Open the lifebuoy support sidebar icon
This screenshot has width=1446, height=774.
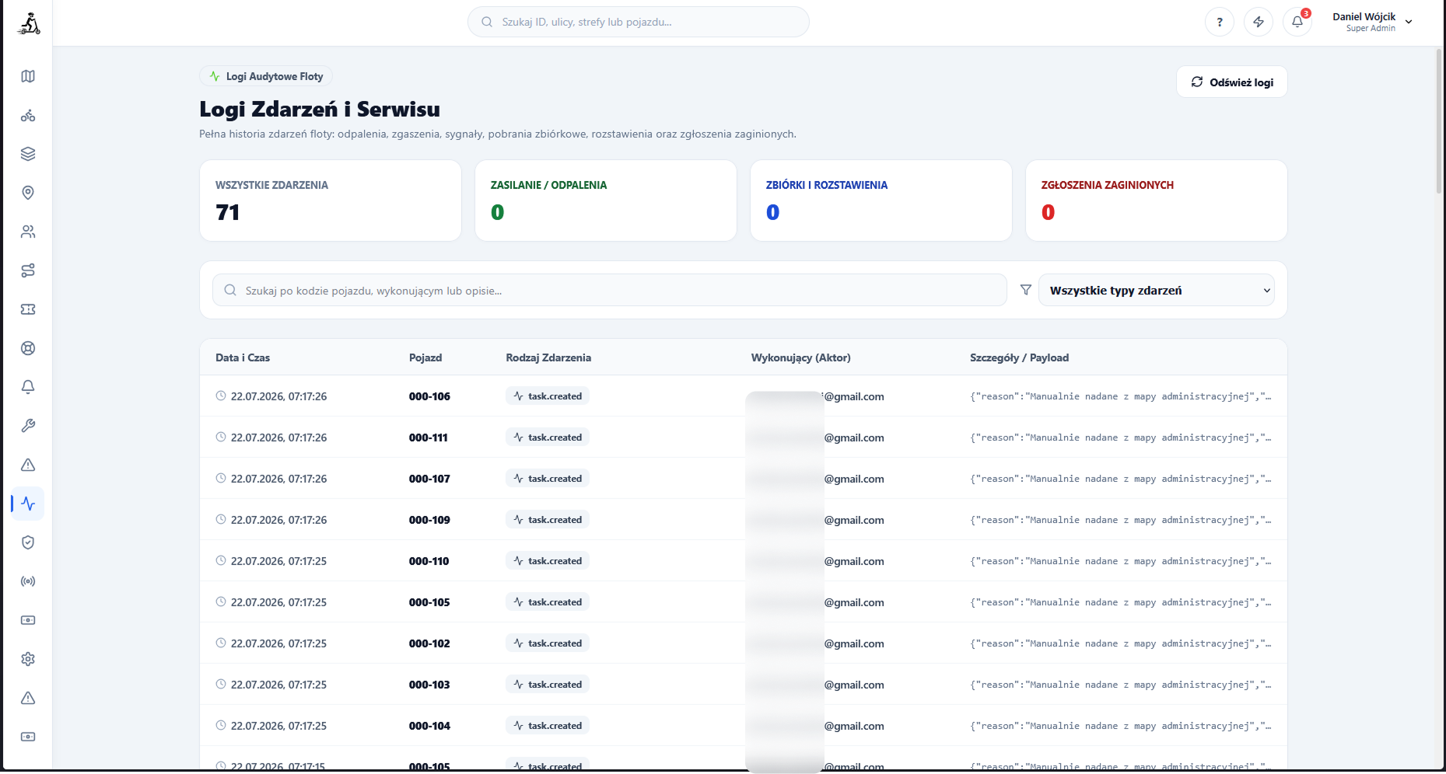[x=28, y=348]
